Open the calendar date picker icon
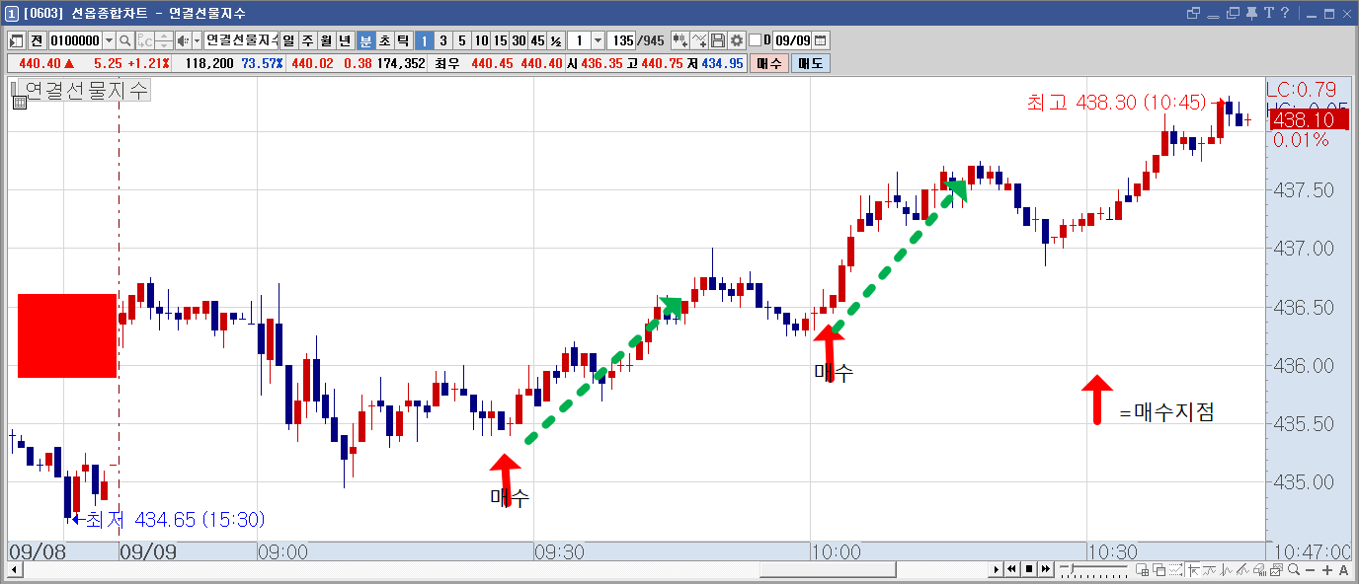This screenshot has height=584, width=1359. [820, 40]
